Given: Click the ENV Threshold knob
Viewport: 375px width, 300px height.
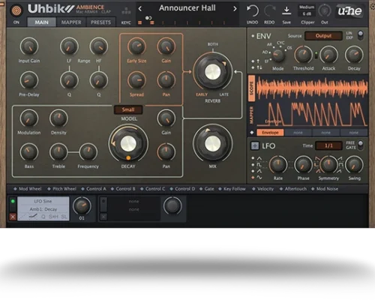Looking at the screenshot, I should tap(303, 55).
